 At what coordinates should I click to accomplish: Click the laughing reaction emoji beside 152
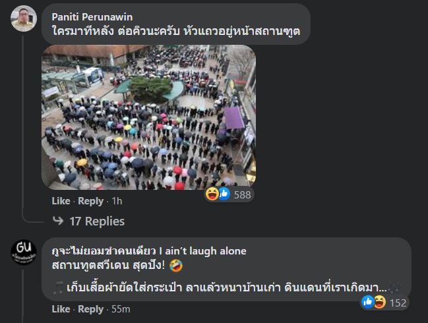pos(379,302)
